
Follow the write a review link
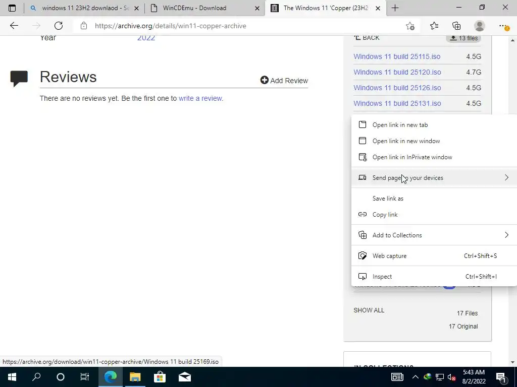(x=200, y=98)
